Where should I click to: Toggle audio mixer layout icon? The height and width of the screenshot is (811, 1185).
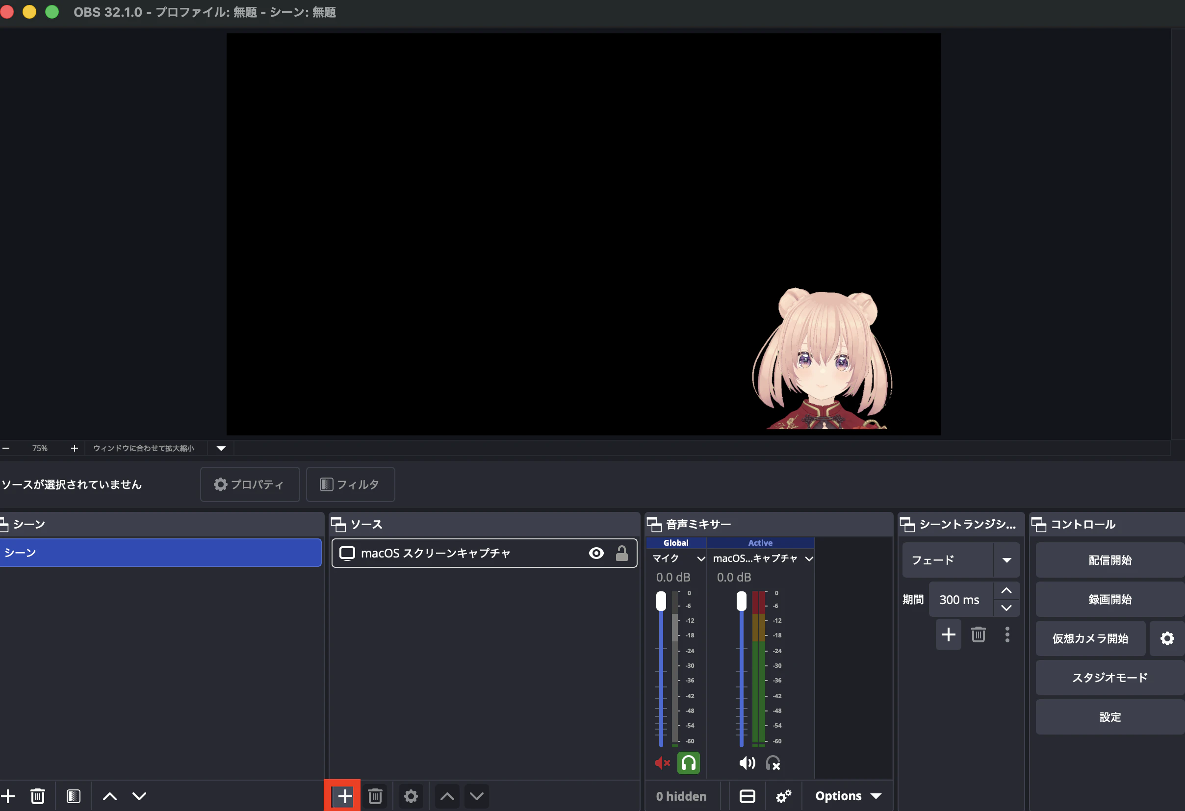[747, 796]
